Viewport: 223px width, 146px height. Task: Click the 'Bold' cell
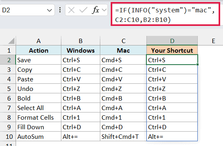[x=39, y=98]
